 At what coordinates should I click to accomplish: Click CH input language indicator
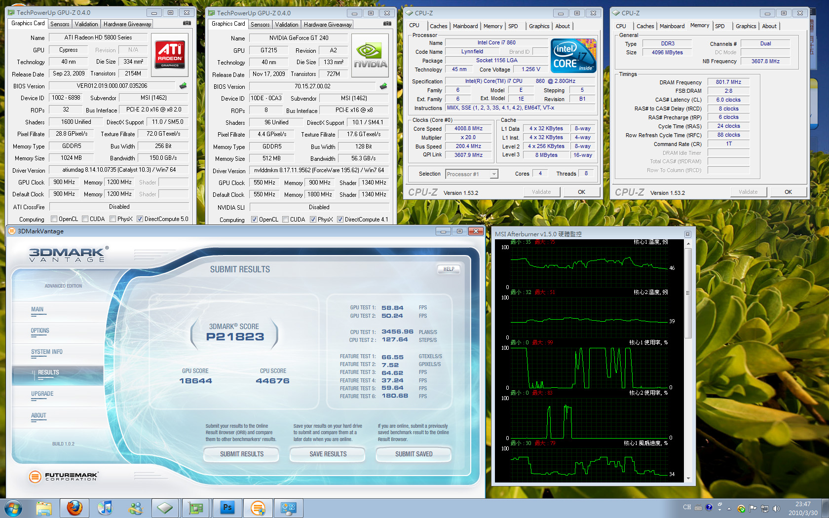[687, 507]
